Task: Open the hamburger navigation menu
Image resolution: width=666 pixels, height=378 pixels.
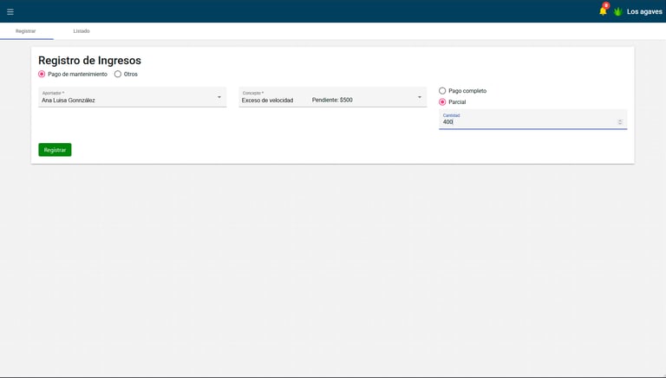Action: pyautogui.click(x=10, y=11)
